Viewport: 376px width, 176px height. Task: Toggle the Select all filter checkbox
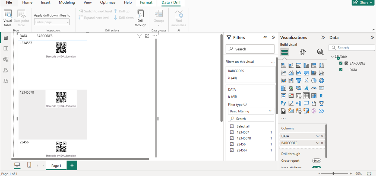[x=232, y=126]
